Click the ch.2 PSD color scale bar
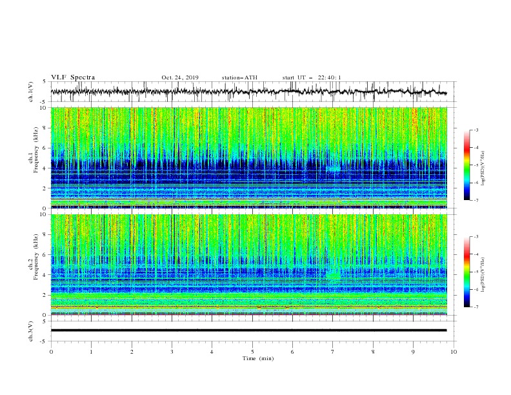This screenshot has height=395, width=511. pyautogui.click(x=467, y=272)
